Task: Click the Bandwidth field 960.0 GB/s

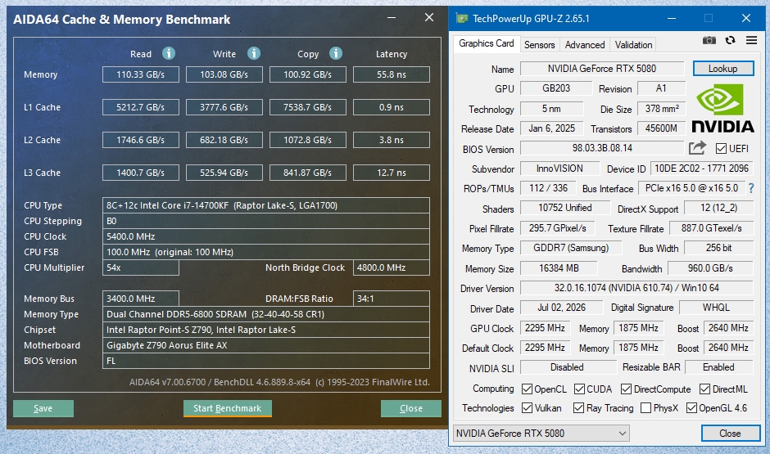Action: (x=710, y=268)
